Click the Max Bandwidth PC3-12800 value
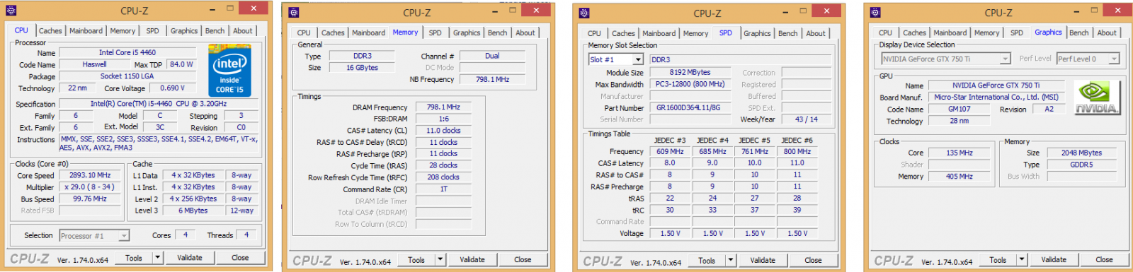This screenshot has width=1133, height=272. (690, 84)
